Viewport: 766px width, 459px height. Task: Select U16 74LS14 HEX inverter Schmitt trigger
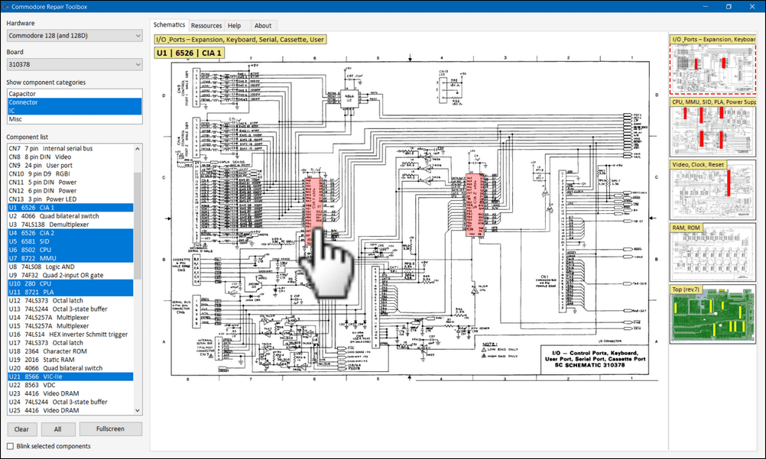[70, 335]
